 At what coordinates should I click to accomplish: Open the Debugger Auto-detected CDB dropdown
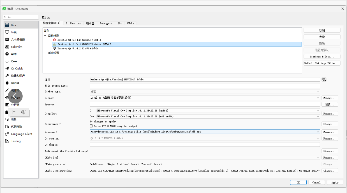tap(205, 132)
